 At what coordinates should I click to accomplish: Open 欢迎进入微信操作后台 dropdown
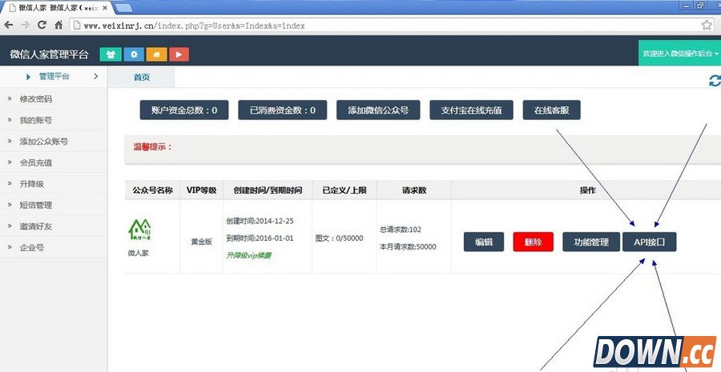(x=679, y=54)
